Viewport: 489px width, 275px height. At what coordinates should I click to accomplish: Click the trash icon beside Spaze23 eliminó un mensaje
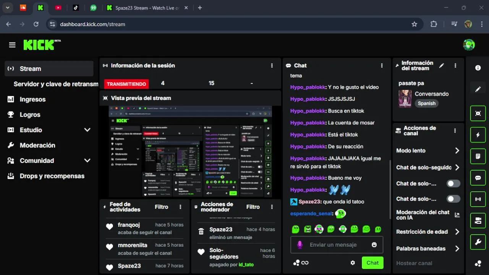201,231
